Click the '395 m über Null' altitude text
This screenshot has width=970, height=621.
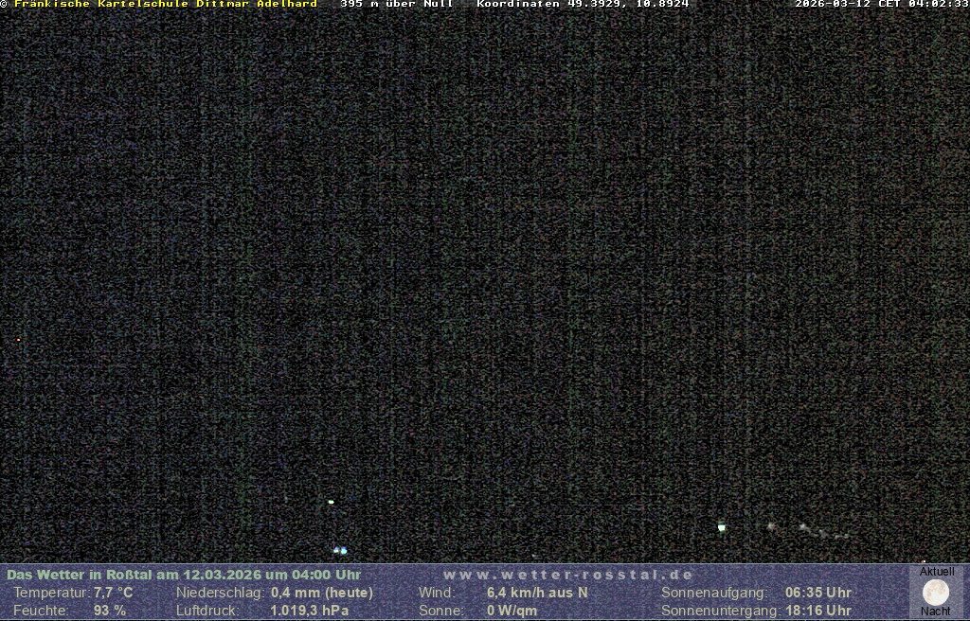pyautogui.click(x=396, y=4)
